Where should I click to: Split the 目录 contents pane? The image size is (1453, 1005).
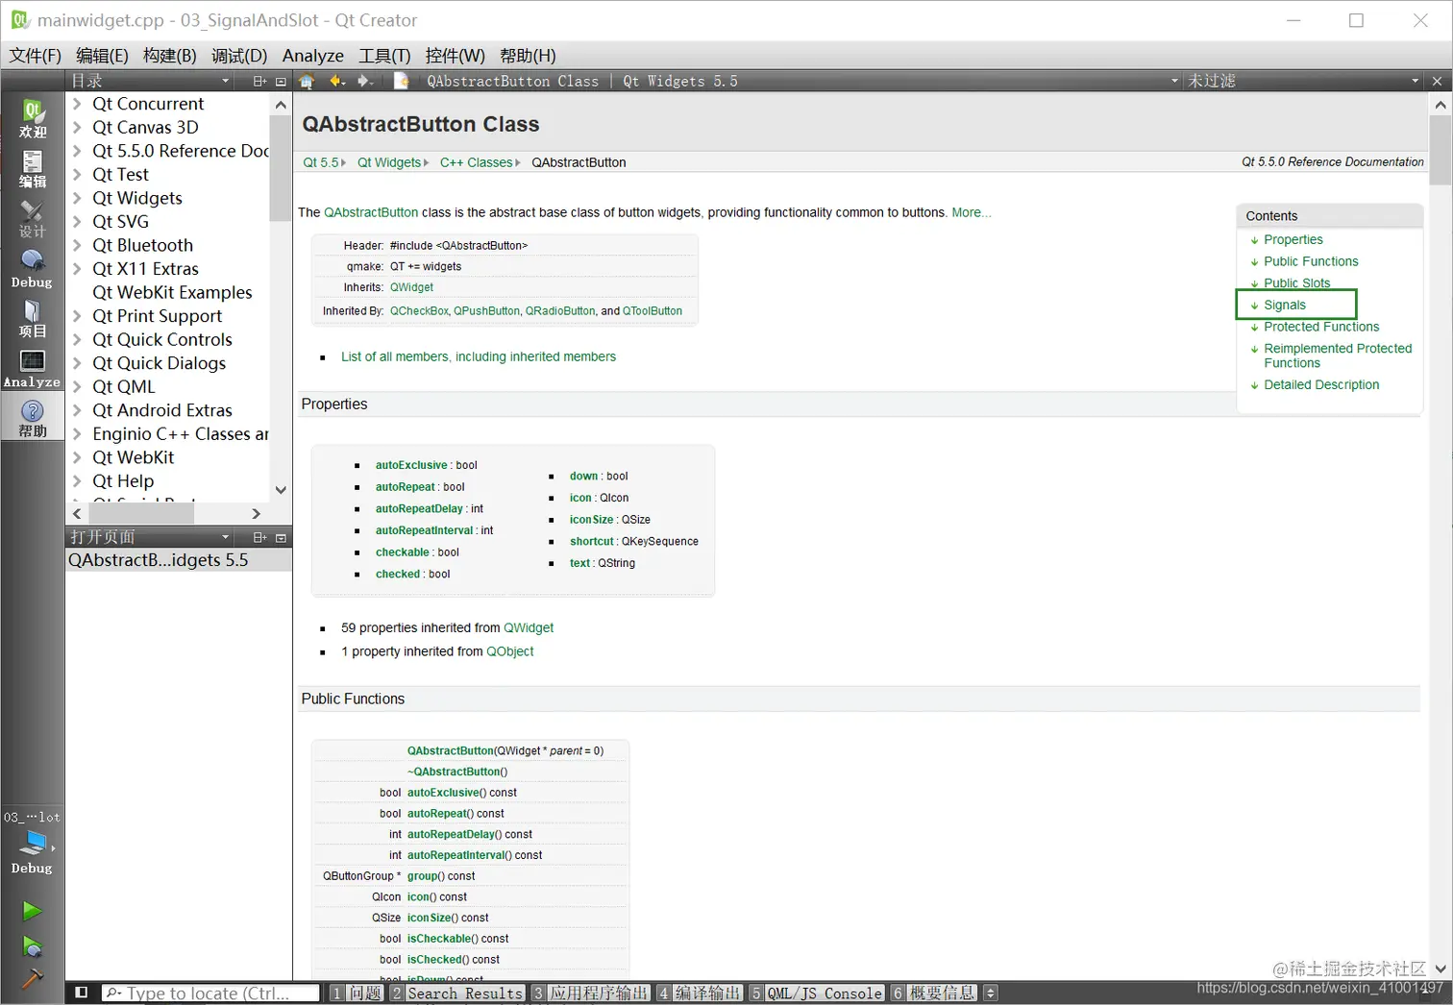(x=259, y=82)
